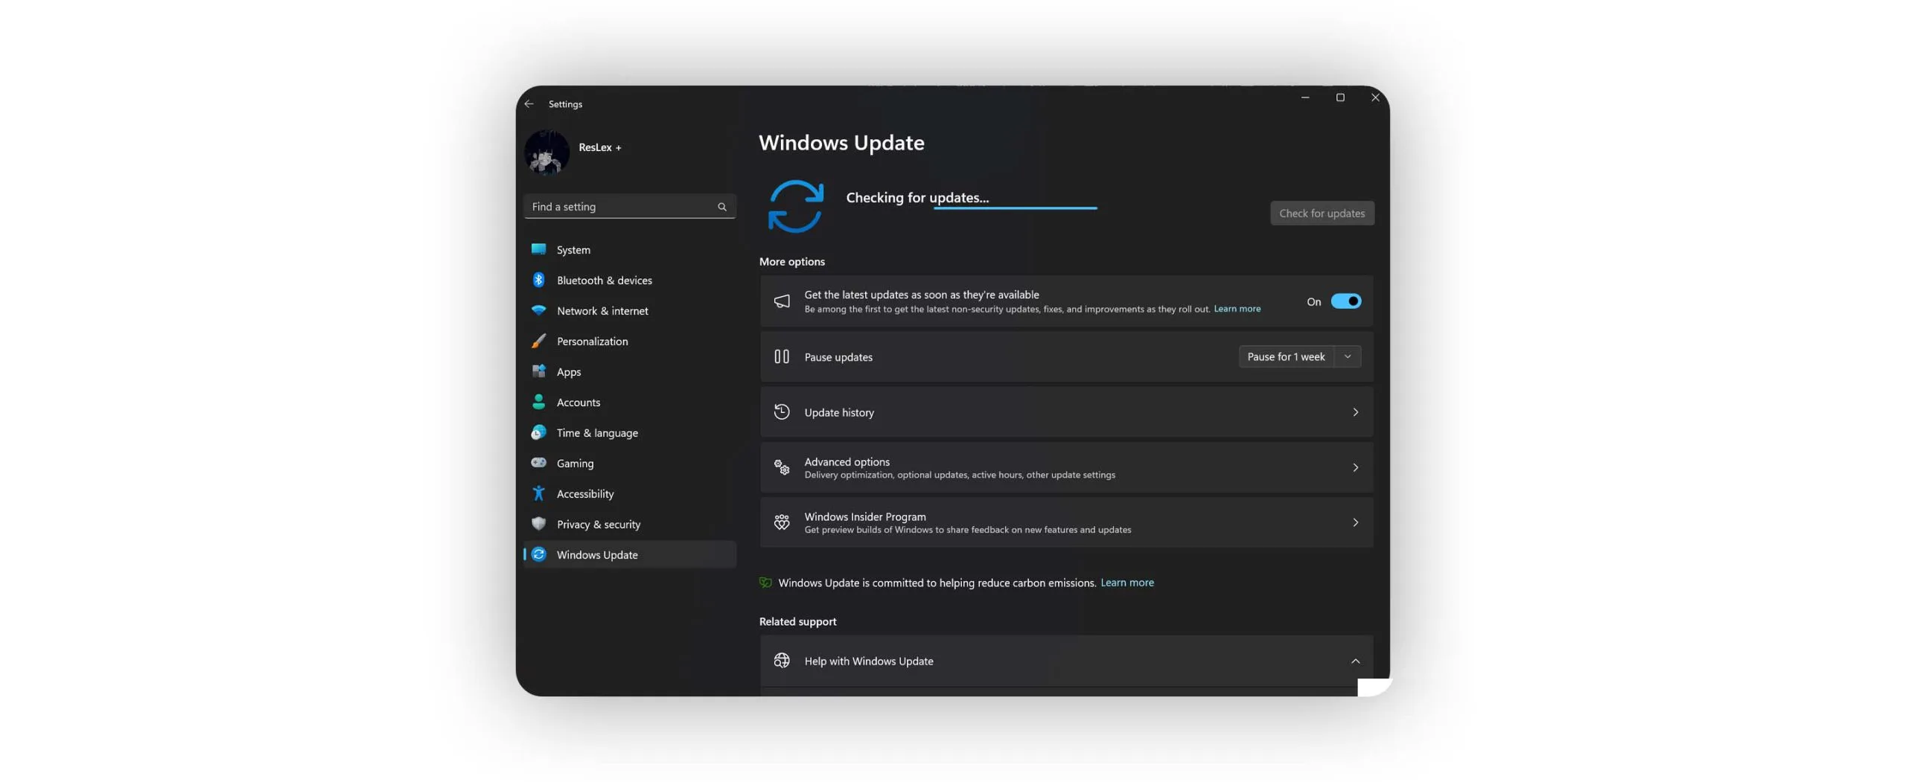Select System in the sidebar
The width and height of the screenshot is (1906, 782).
[573, 250]
